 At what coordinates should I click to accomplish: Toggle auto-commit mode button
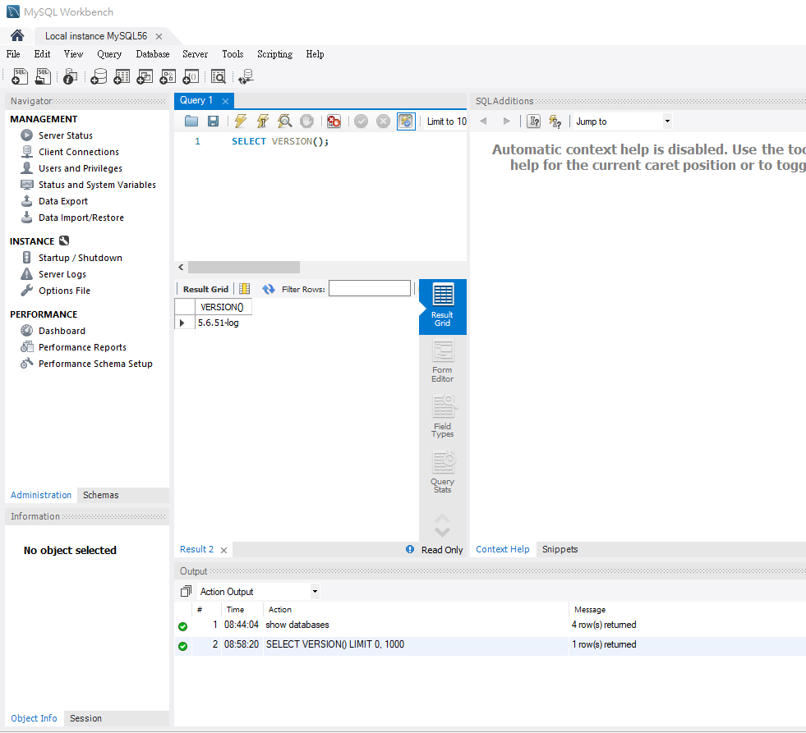pos(406,121)
